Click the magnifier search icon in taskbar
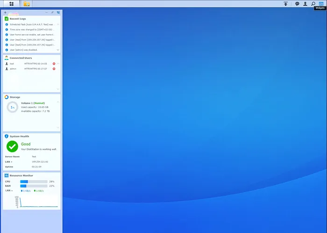The image size is (327, 233). [x=313, y=4]
